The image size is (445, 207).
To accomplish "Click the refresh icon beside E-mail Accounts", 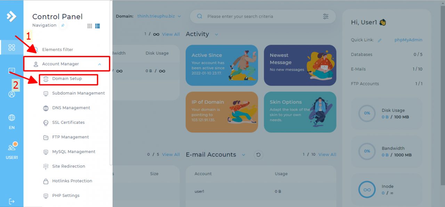I will coord(258,155).
